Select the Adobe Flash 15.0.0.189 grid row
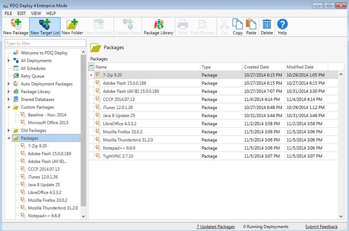Image resolution: width=349 pixels, height=231 pixels. pos(213,83)
